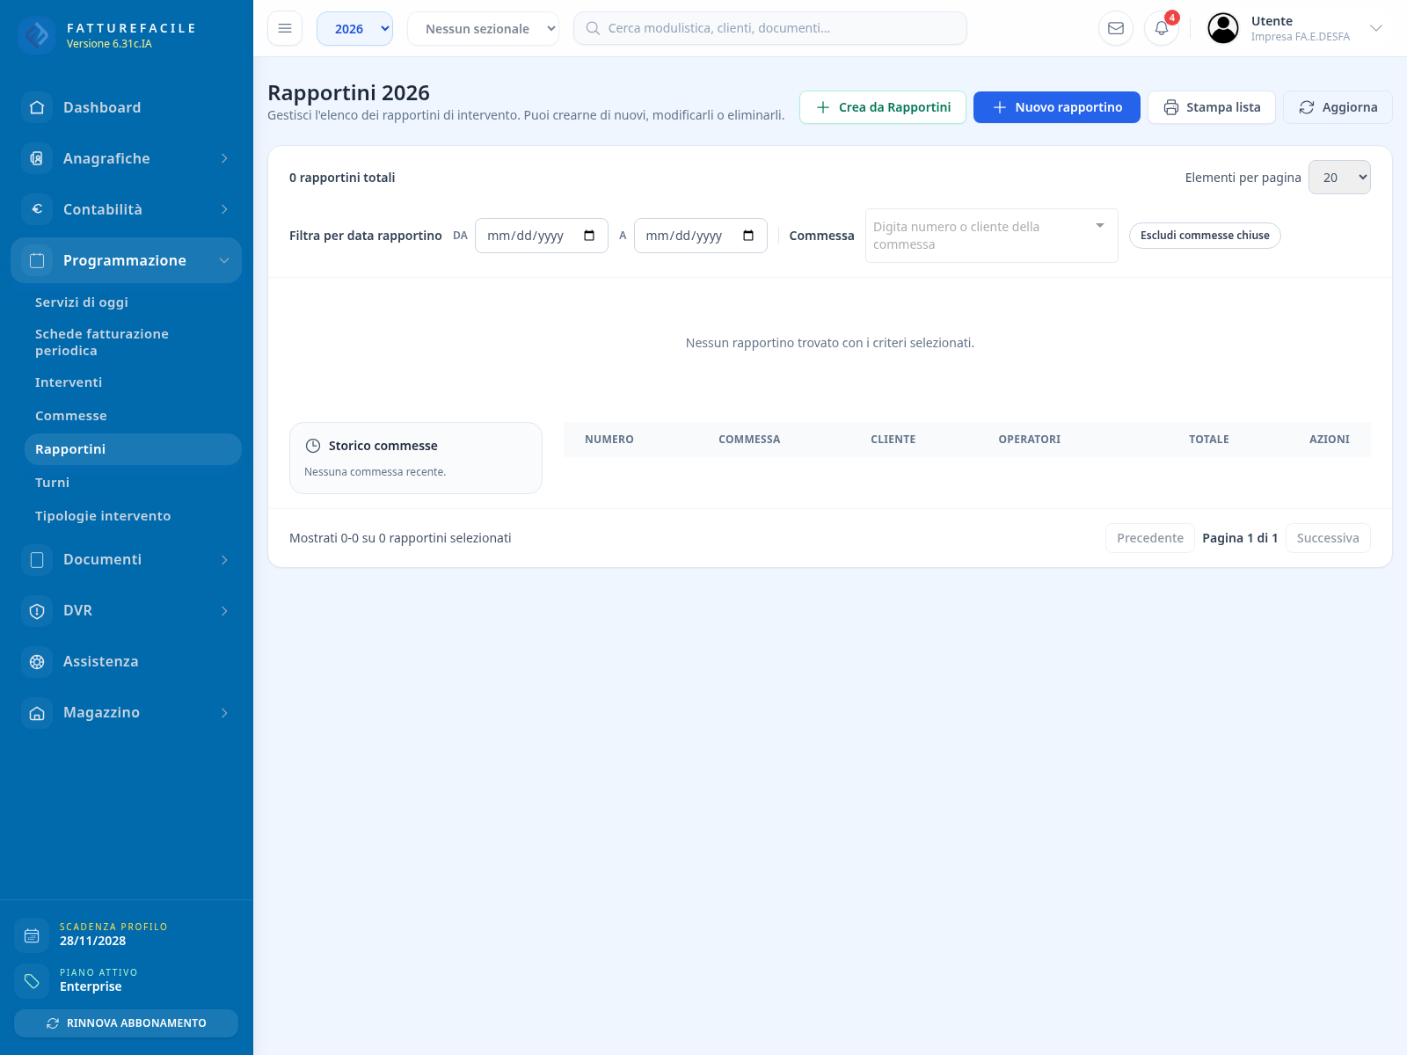Click the CLIENTE column header
The width and height of the screenshot is (1407, 1055).
893,440
